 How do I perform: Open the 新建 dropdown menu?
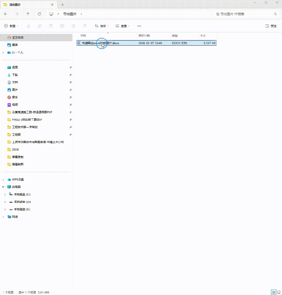coord(11,26)
